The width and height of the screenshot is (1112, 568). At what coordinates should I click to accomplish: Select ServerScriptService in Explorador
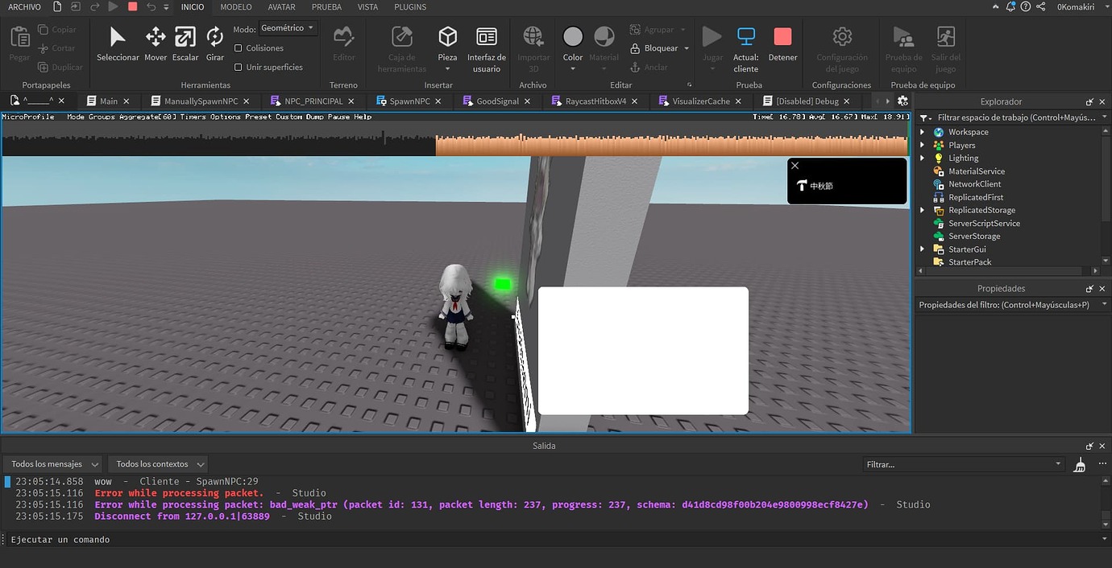pyautogui.click(x=984, y=224)
